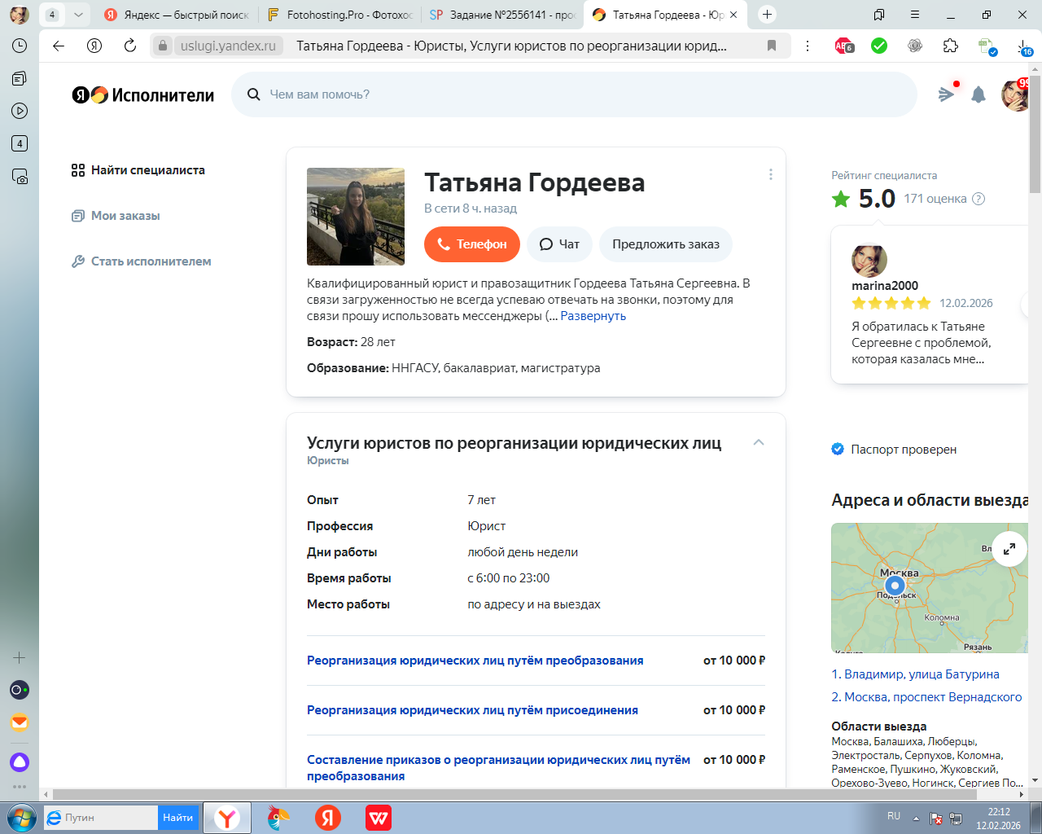
Task: Click the notifications bell icon
Action: pos(979,95)
